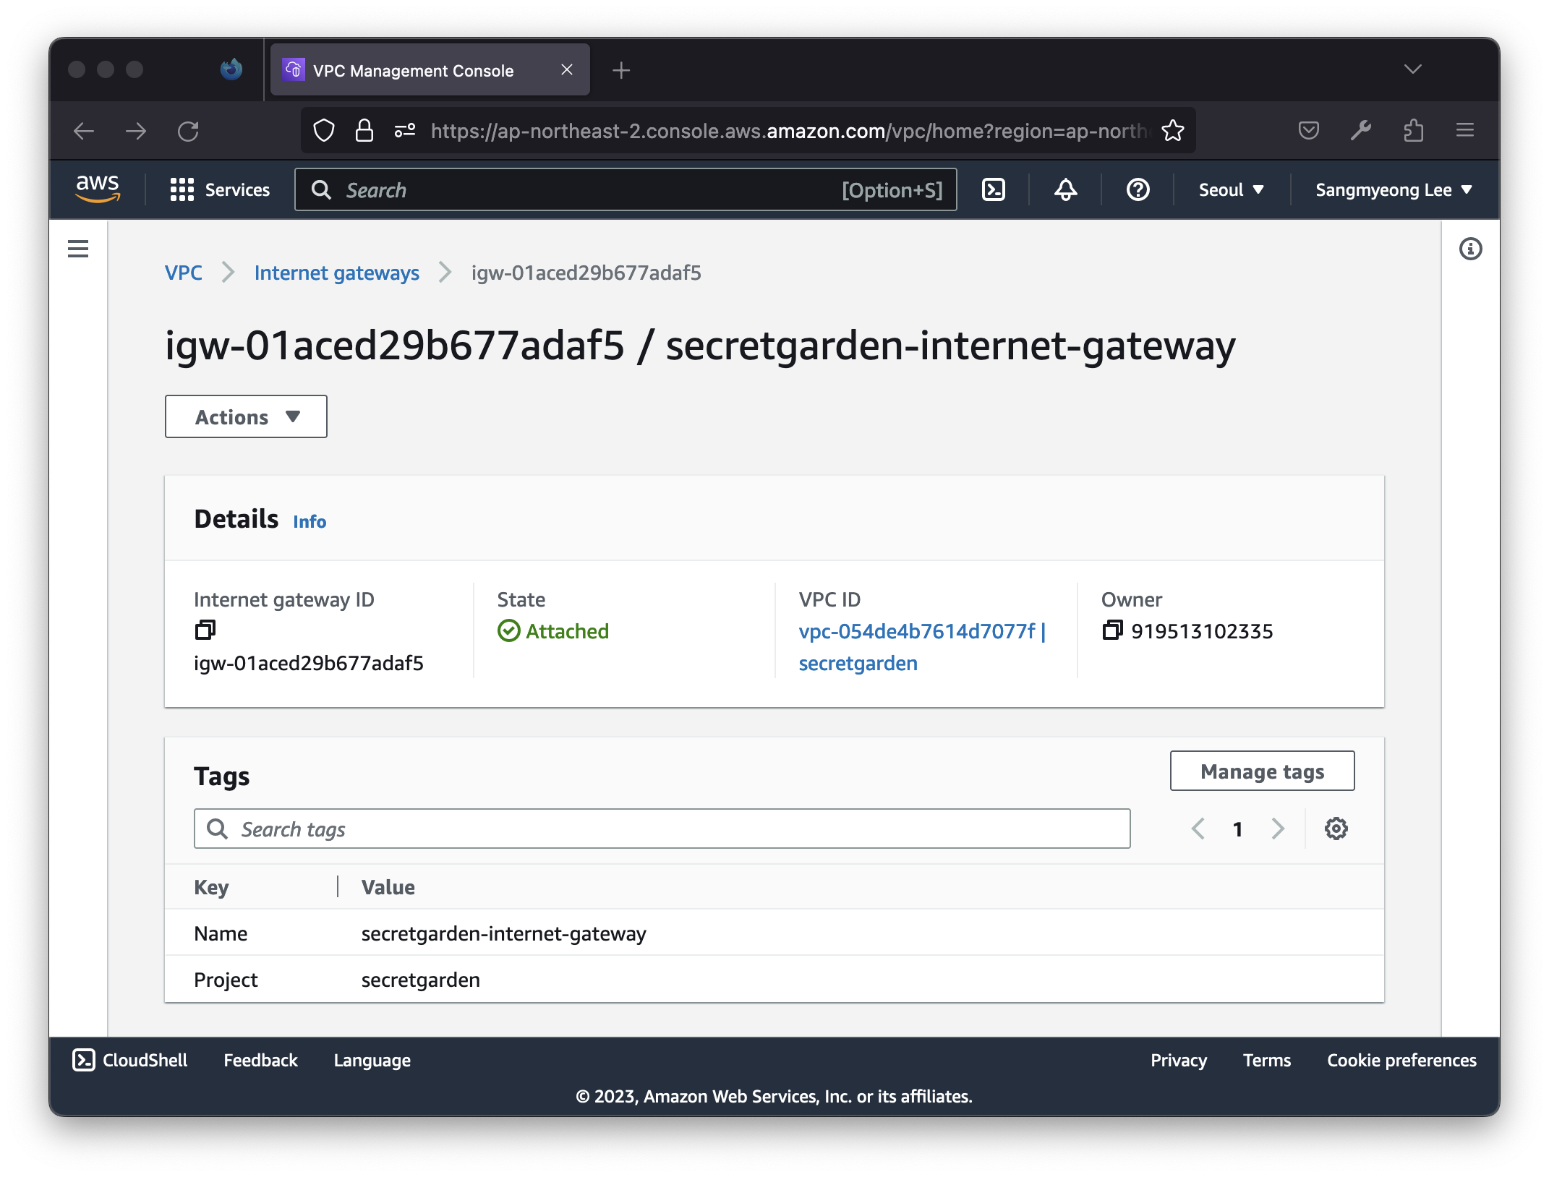Select the Attached state text
The height and width of the screenshot is (1177, 1549).
[x=567, y=631]
